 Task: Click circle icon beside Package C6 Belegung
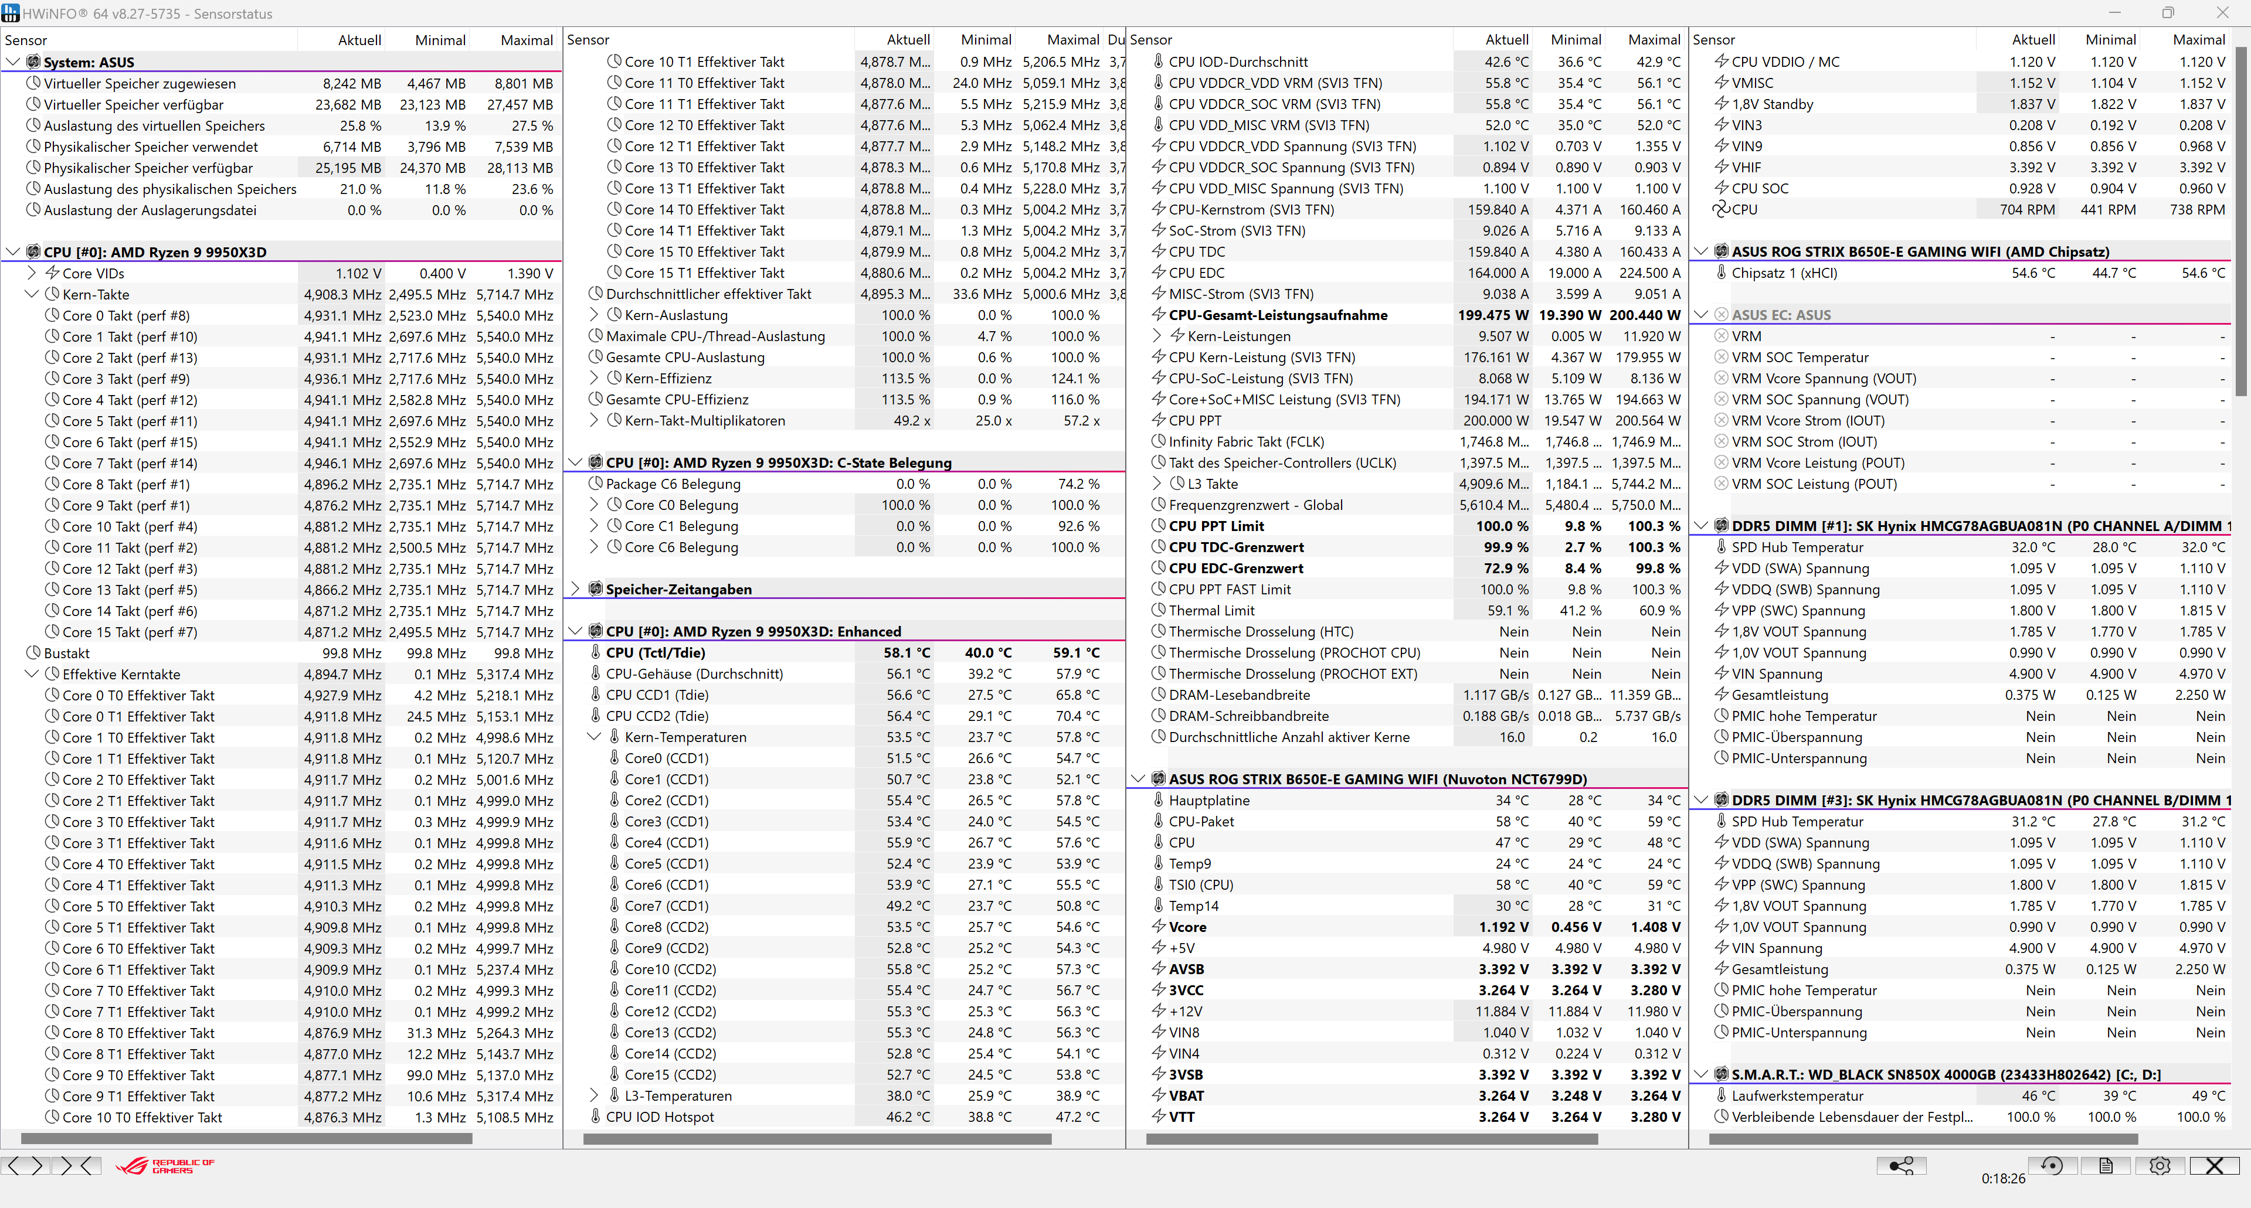[x=595, y=483]
